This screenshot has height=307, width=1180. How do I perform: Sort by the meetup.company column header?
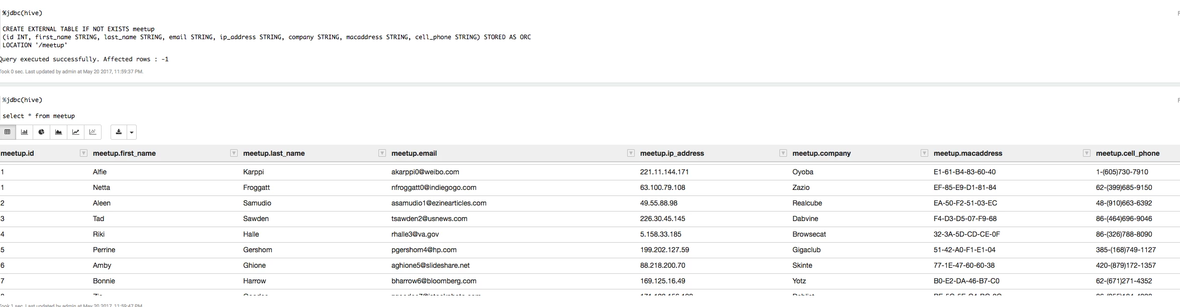coord(822,153)
